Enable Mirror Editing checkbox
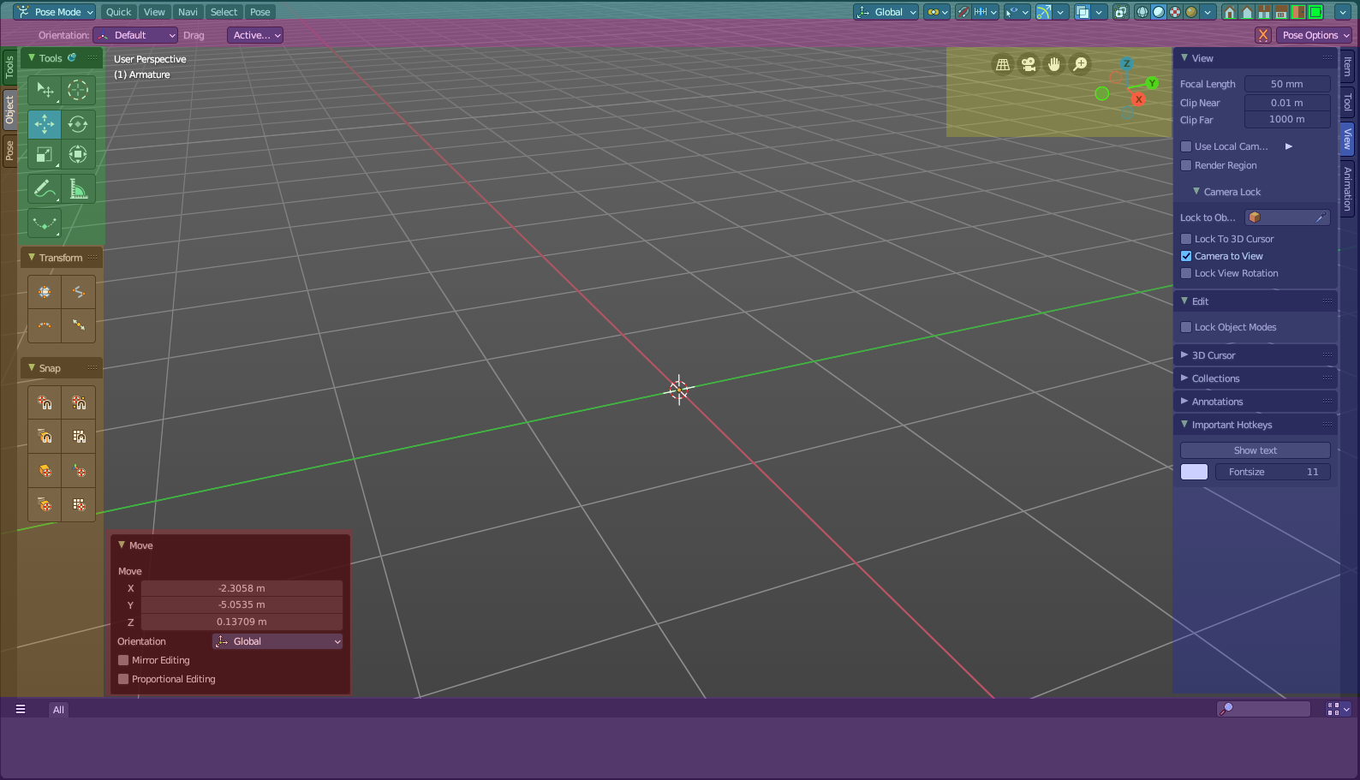Image resolution: width=1360 pixels, height=780 pixels. (x=123, y=660)
